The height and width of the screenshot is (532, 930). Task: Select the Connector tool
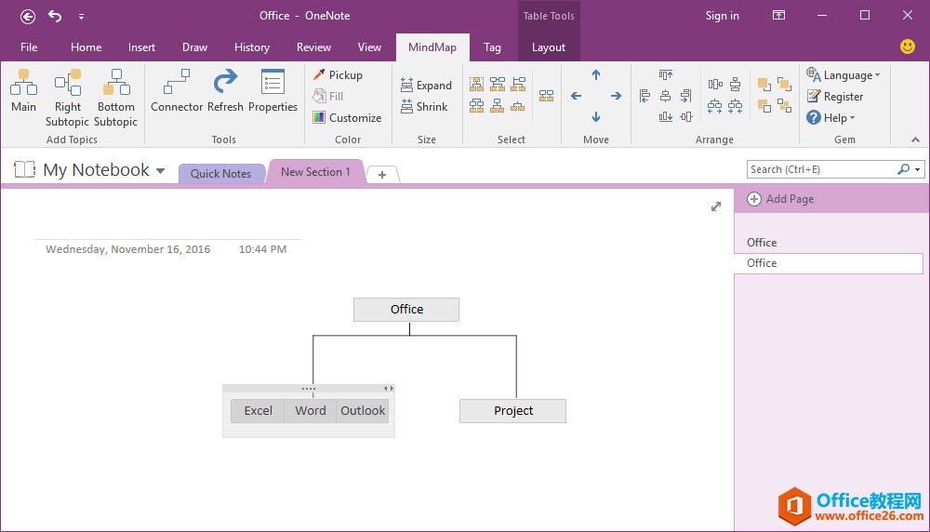[176, 91]
